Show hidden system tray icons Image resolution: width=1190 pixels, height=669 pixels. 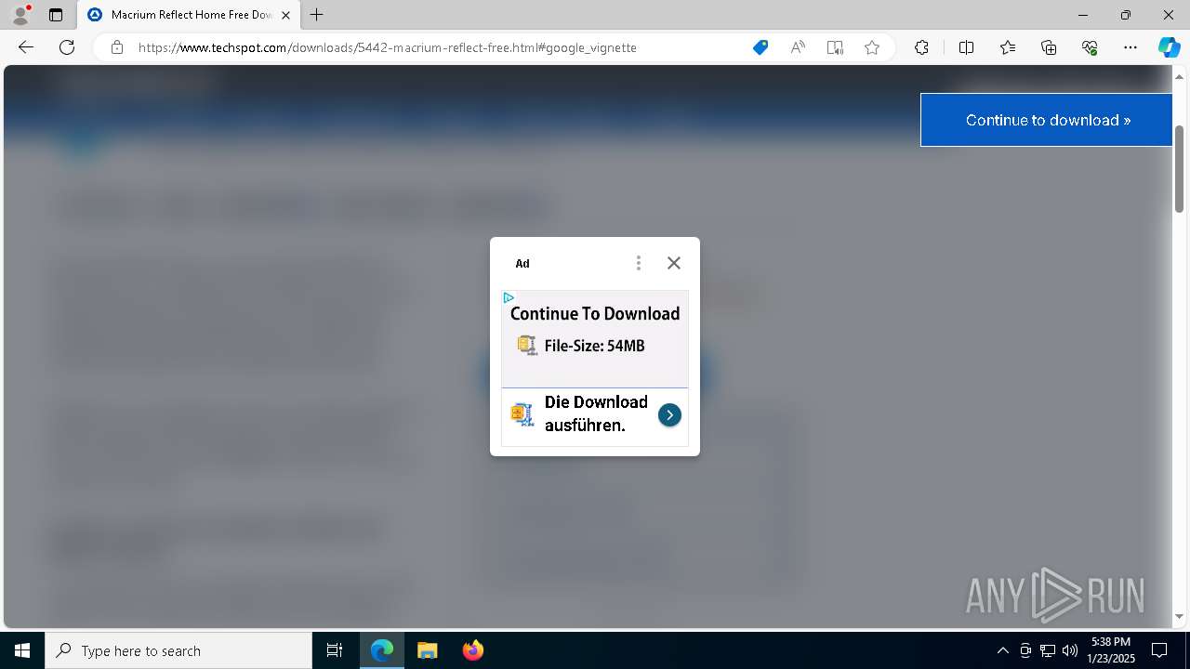pyautogui.click(x=1002, y=650)
